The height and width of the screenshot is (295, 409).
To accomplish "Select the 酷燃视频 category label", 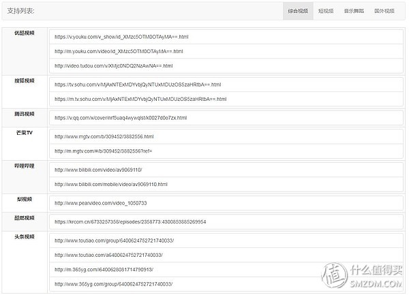I will (x=25, y=218).
